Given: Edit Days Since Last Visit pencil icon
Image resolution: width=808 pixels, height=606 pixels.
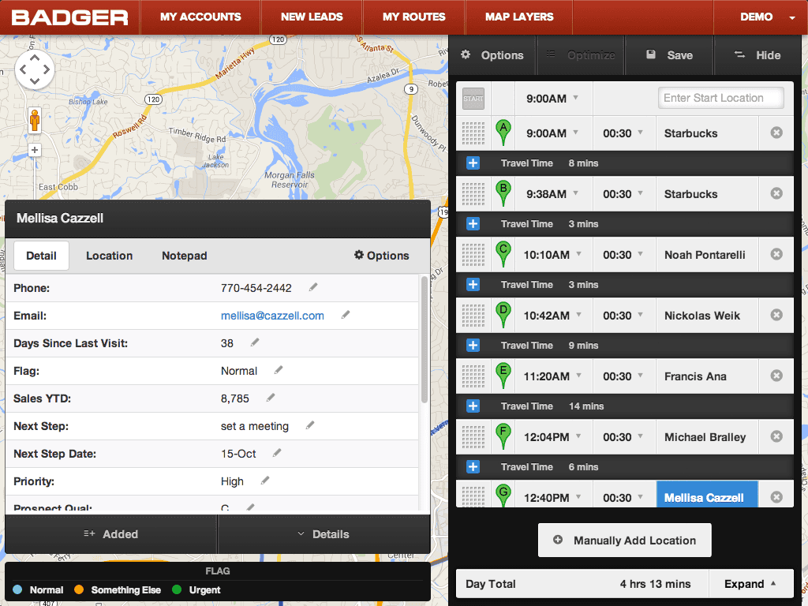Looking at the screenshot, I should [x=255, y=342].
